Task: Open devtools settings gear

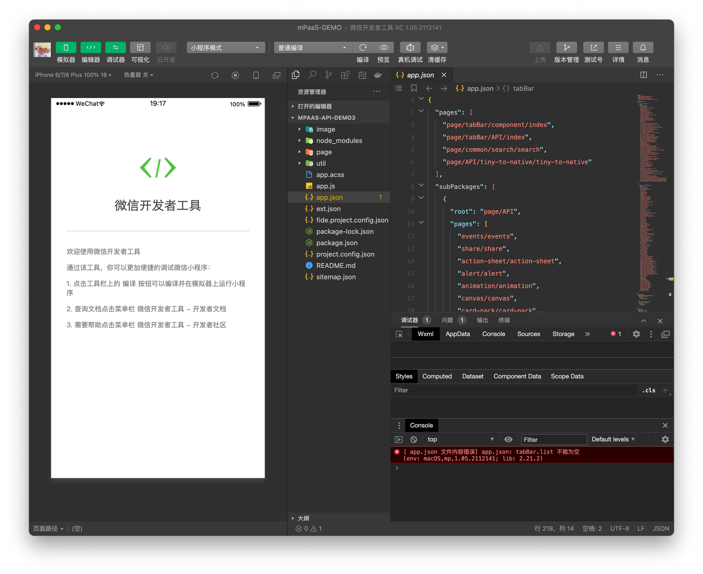Action: [x=636, y=334]
